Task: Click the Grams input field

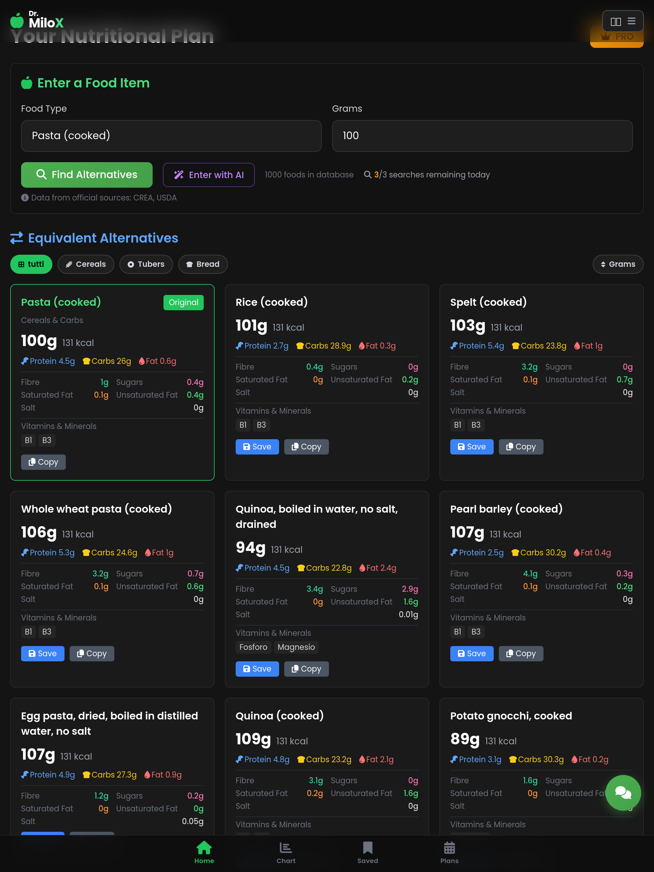Action: click(482, 136)
